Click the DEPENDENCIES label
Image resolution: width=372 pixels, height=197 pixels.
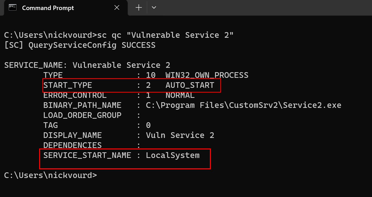point(72,145)
